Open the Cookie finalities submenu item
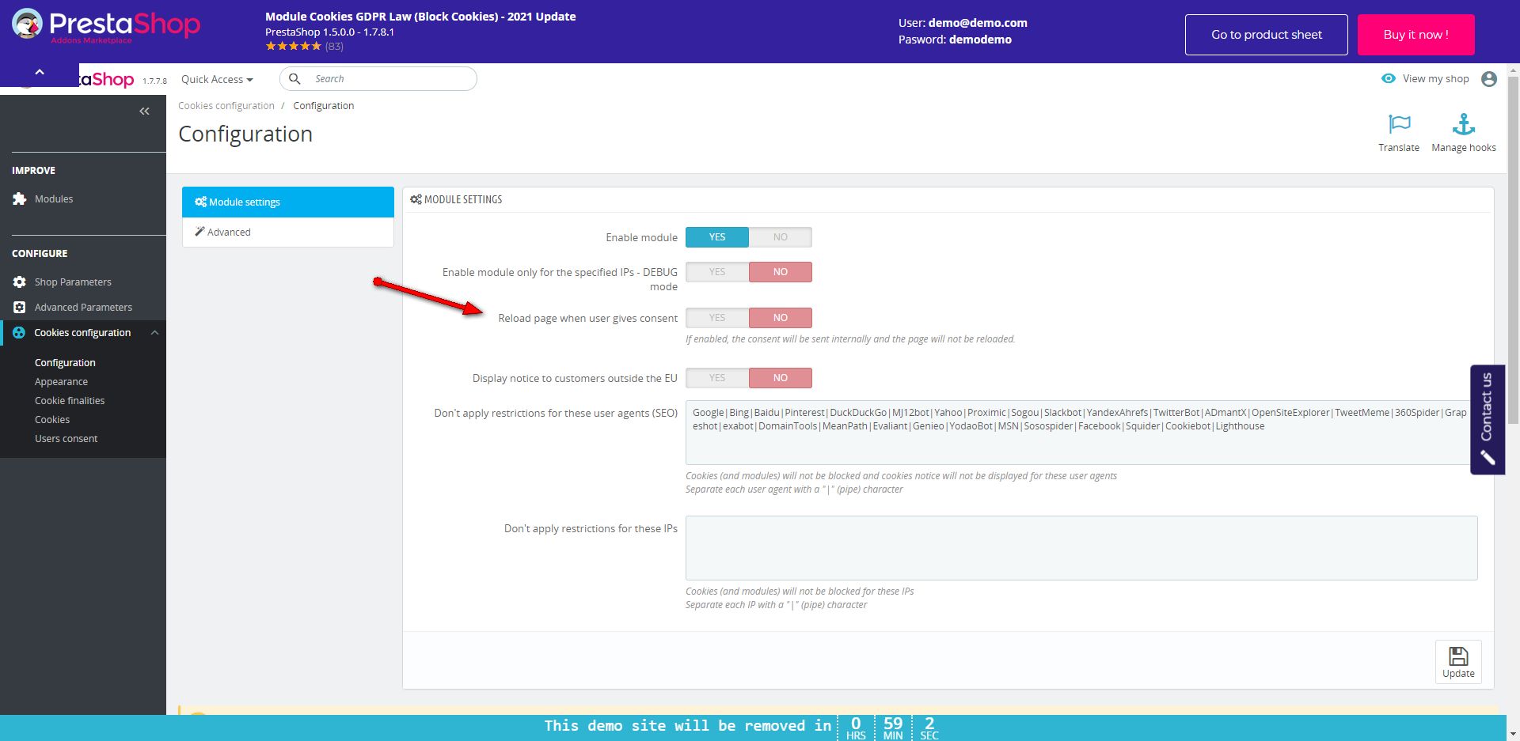This screenshot has width=1520, height=741. point(70,400)
